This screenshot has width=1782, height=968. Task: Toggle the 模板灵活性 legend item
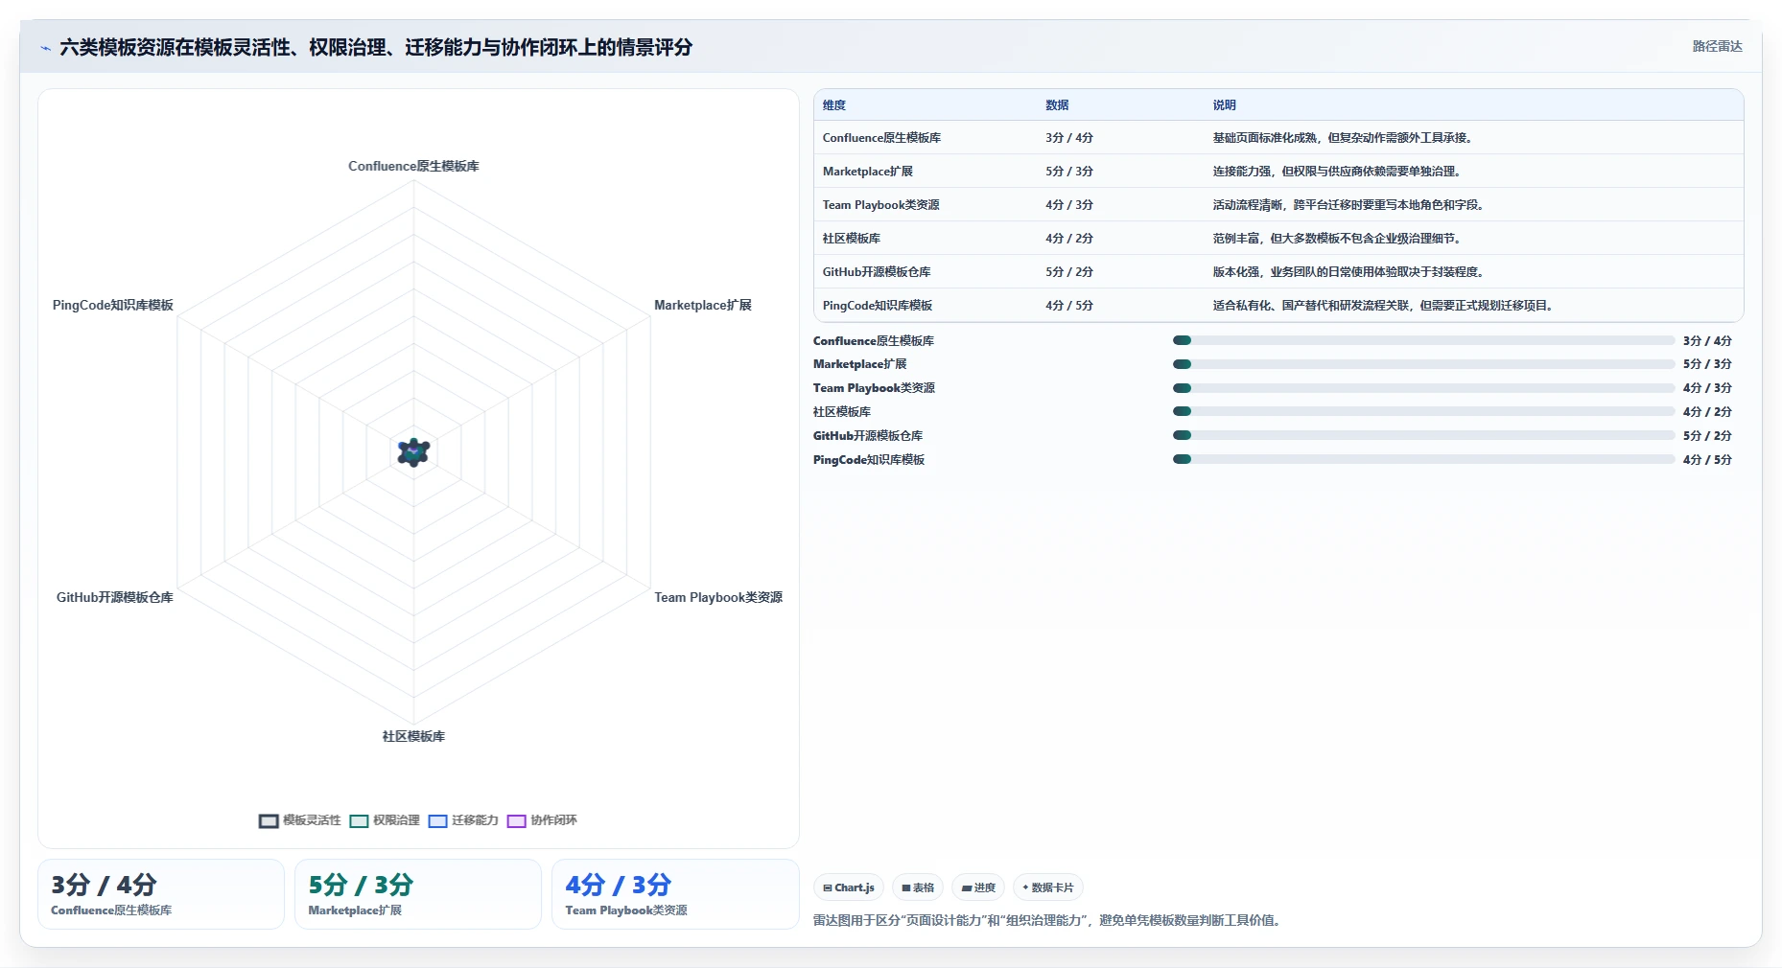tap(300, 820)
